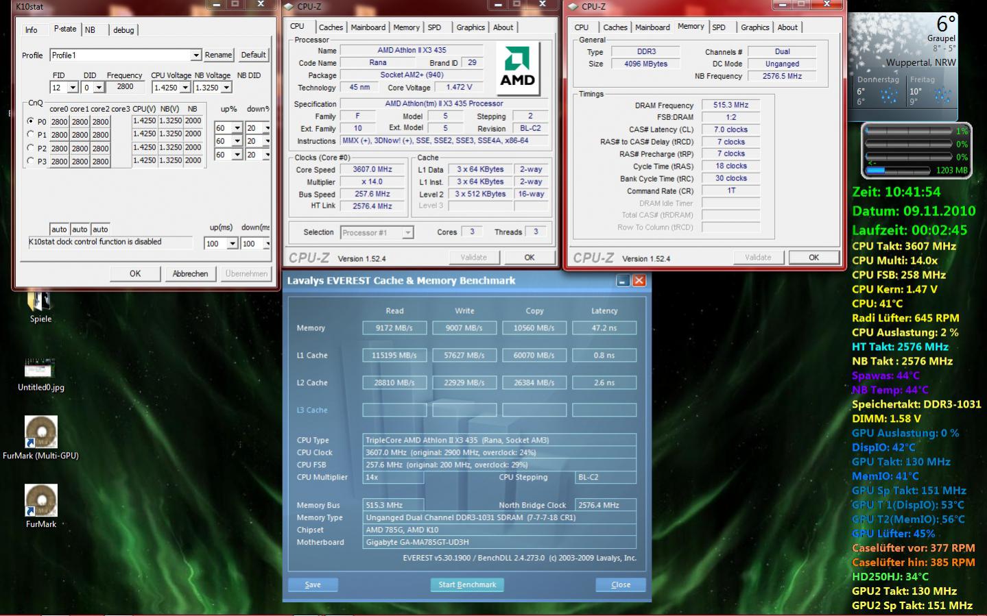Image resolution: width=987 pixels, height=616 pixels.
Task: Click Close button in EVEREST
Action: point(621,584)
